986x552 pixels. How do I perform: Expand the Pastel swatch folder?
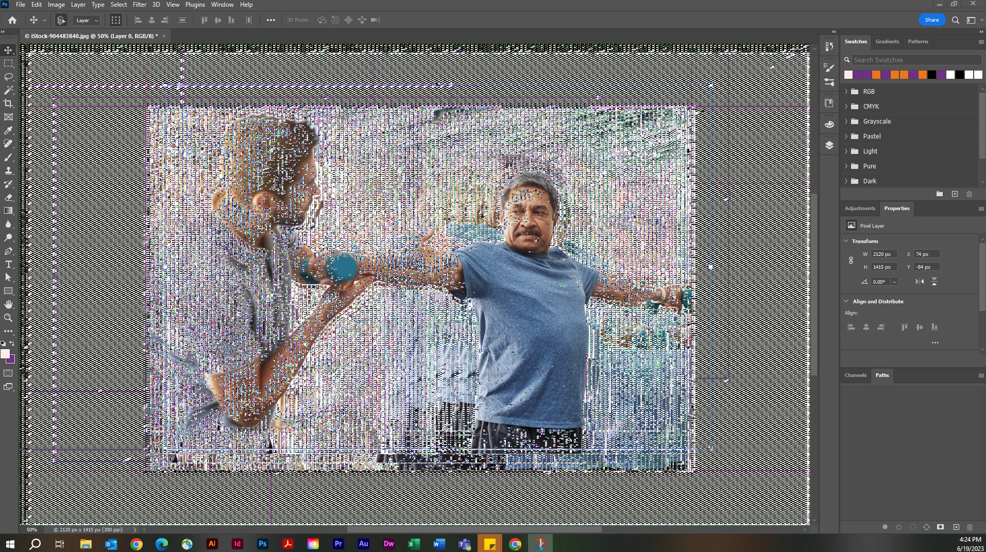(x=846, y=136)
